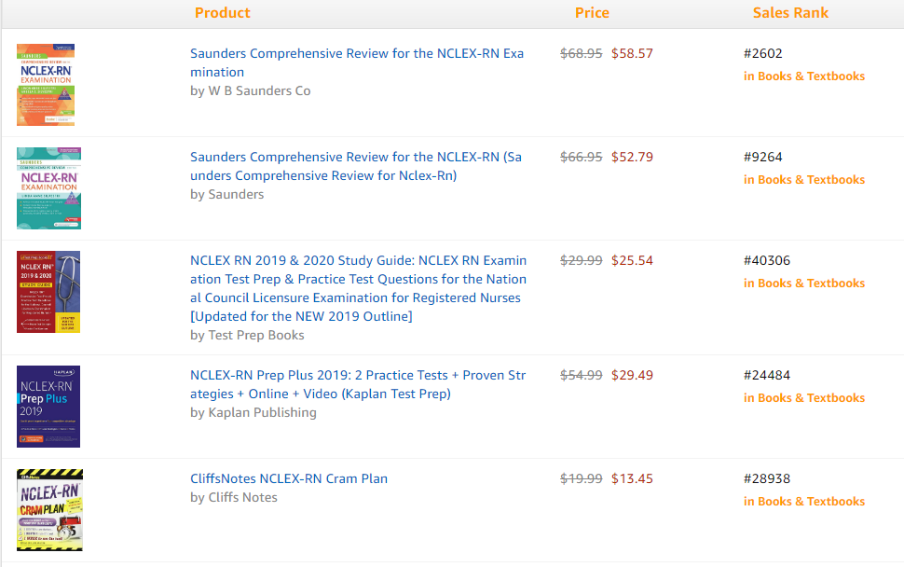Image resolution: width=904 pixels, height=567 pixels.
Task: Open the Saunders Comprehensive Review for Nclex-Rn title link
Action: click(356, 166)
